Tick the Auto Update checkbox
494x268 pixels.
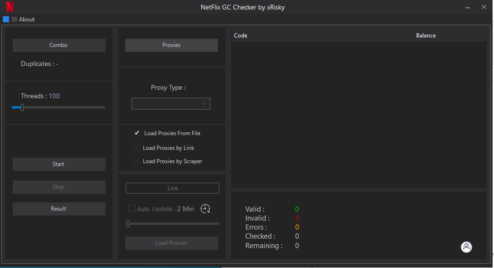point(132,209)
